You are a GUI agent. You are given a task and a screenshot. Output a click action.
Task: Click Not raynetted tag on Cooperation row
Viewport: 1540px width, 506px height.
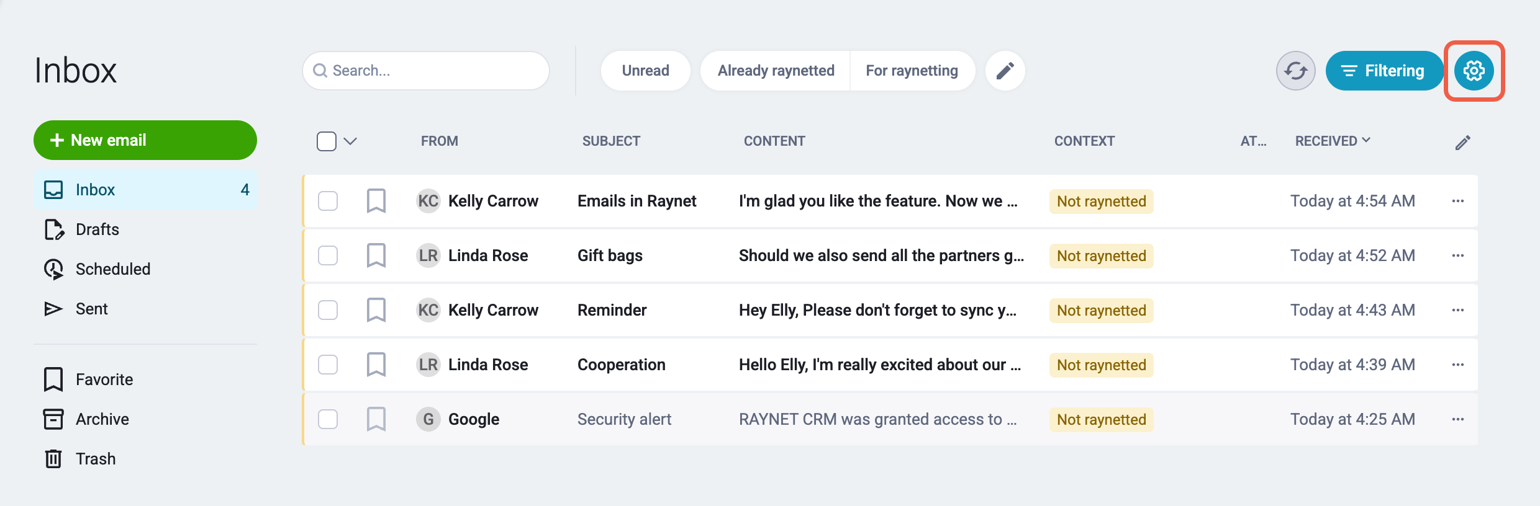click(x=1102, y=365)
